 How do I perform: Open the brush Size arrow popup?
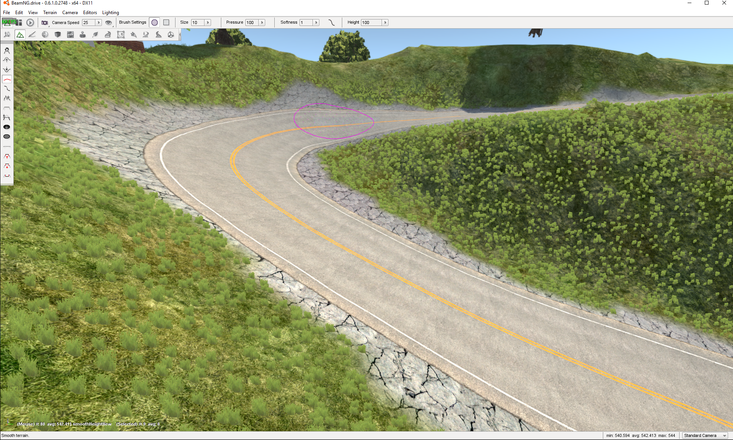point(208,23)
